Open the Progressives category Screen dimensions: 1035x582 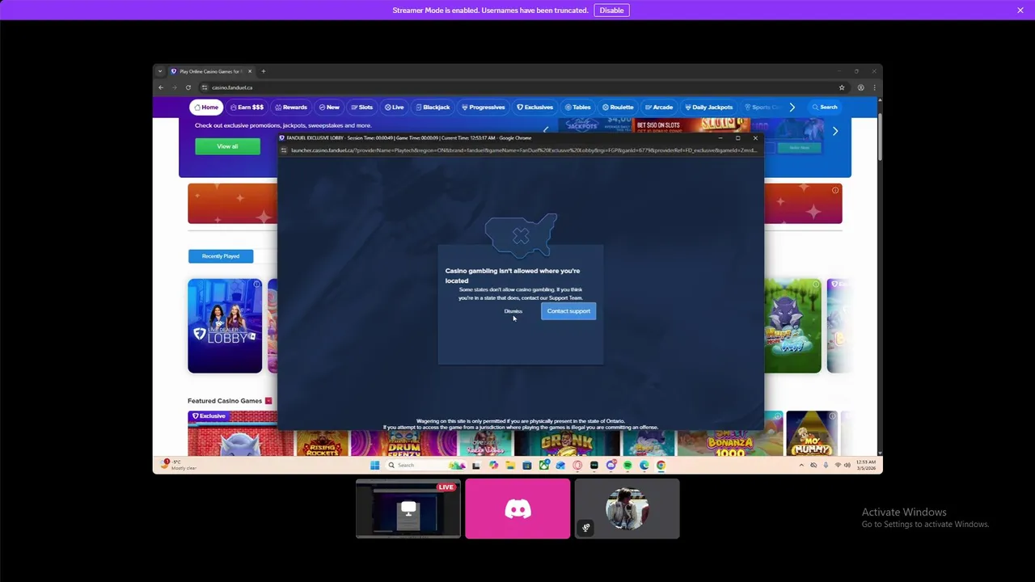484,107
